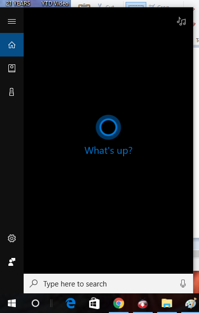Open File Explorer from the taskbar

(x=167, y=303)
